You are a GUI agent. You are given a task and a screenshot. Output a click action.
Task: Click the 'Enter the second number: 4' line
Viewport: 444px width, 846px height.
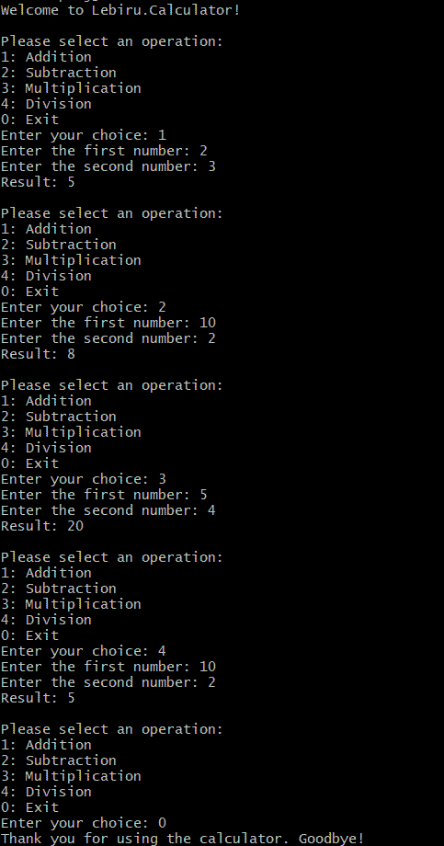click(x=108, y=510)
